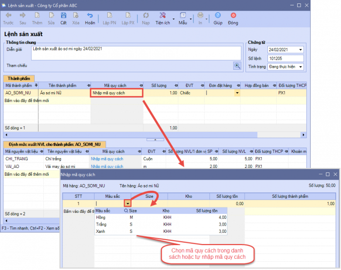Viewport: 341px width, 270px height.
Task: Open the Màu sắc dropdown arrow in popup
Action: point(128,204)
